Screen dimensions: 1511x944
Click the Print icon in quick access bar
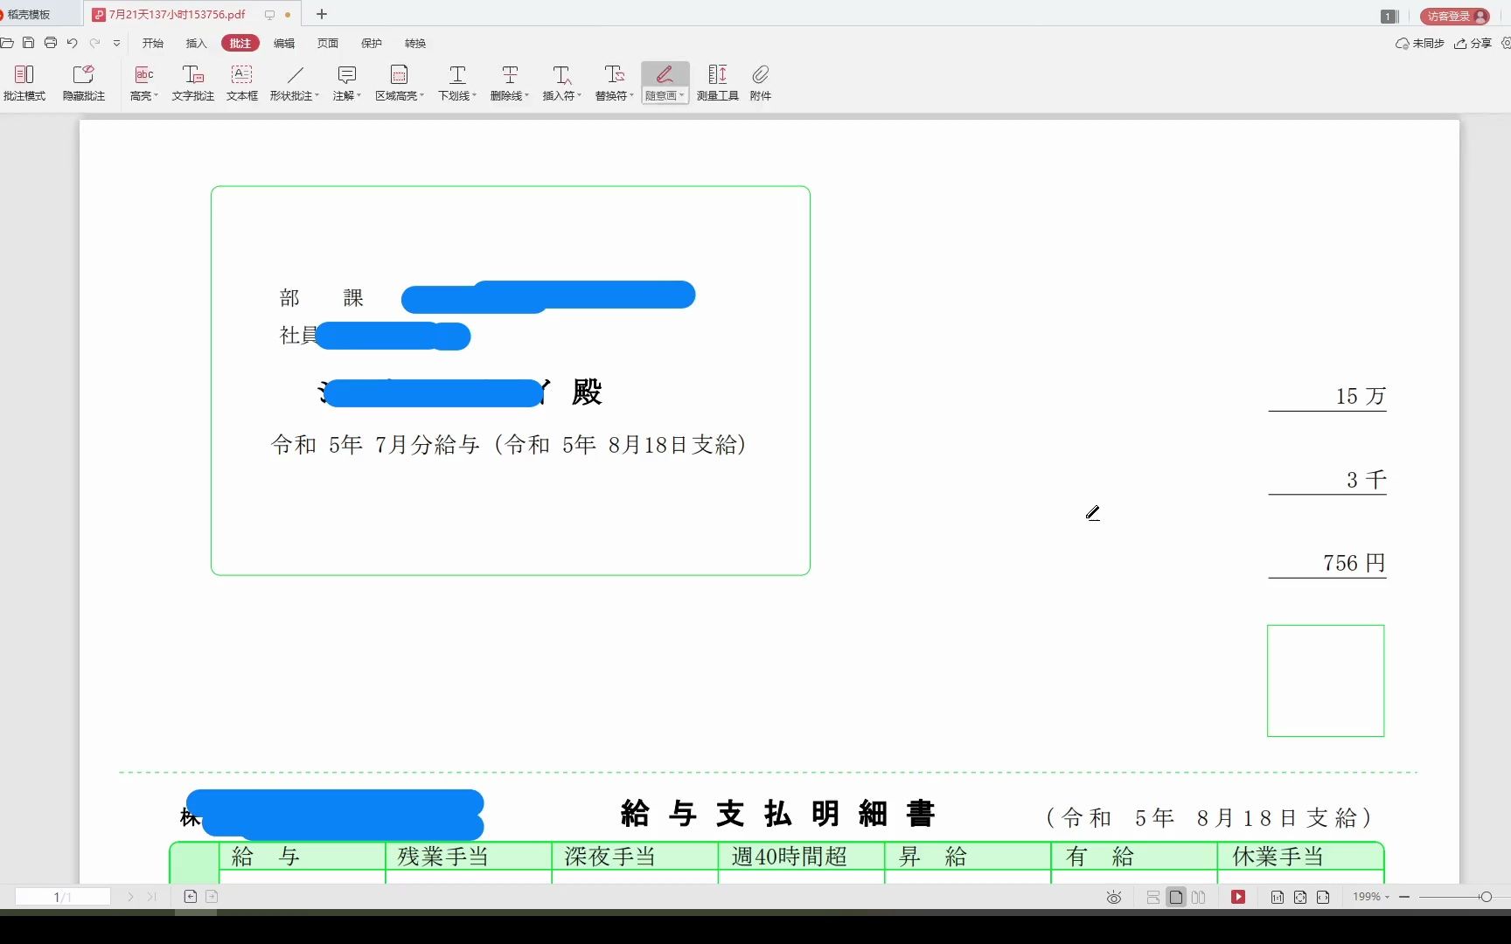click(51, 43)
